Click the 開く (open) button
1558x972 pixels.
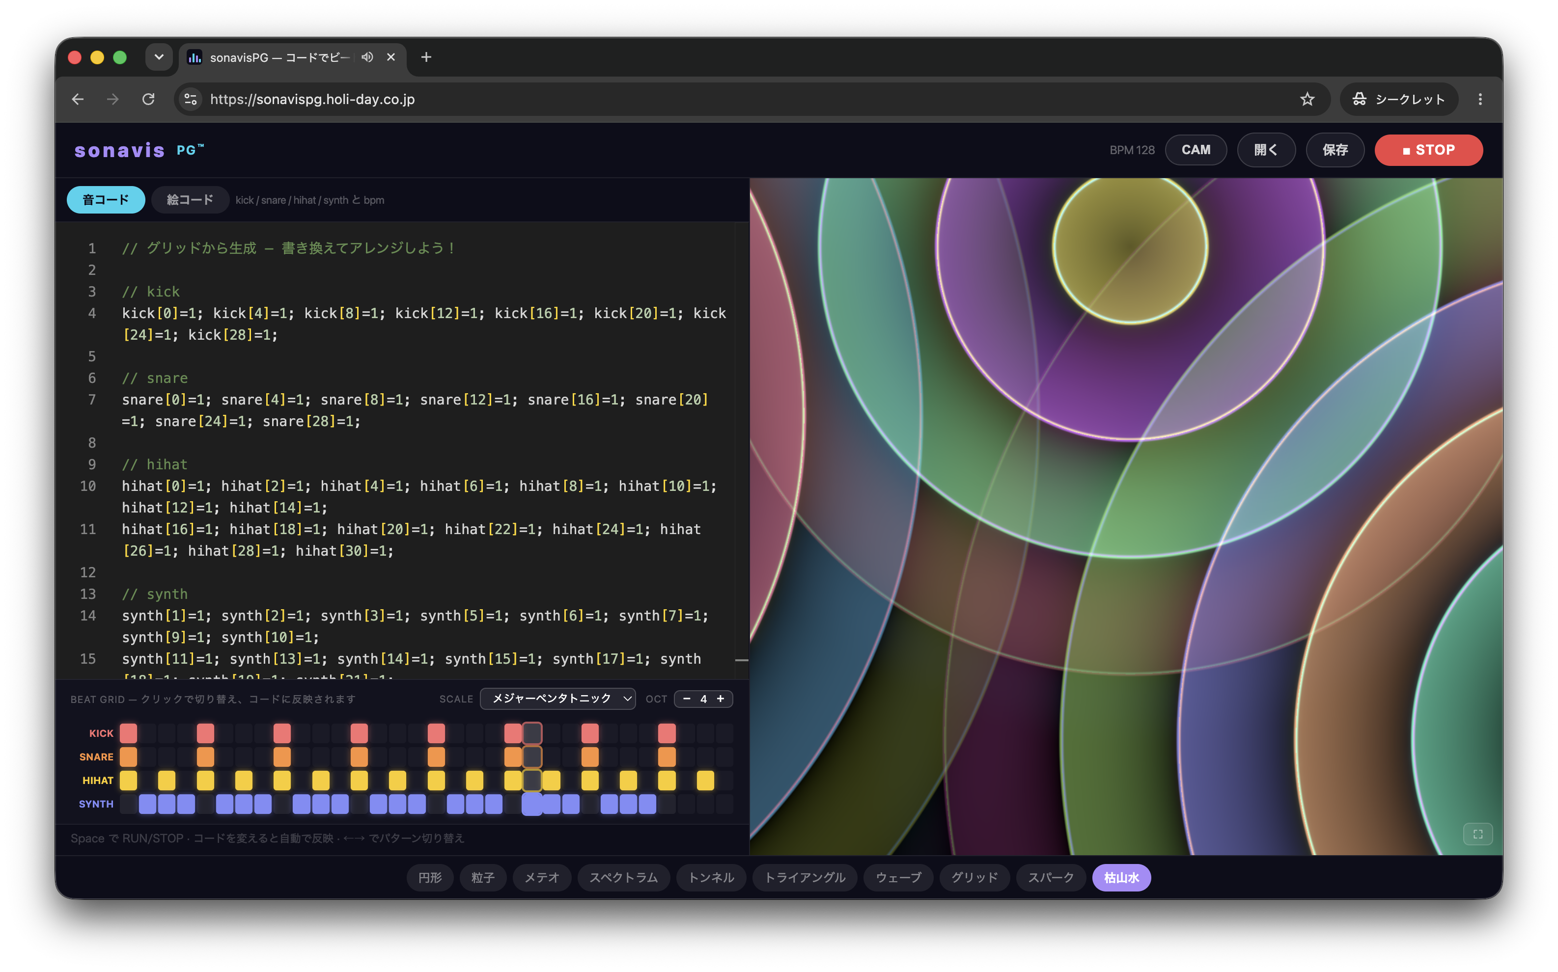pyautogui.click(x=1266, y=150)
